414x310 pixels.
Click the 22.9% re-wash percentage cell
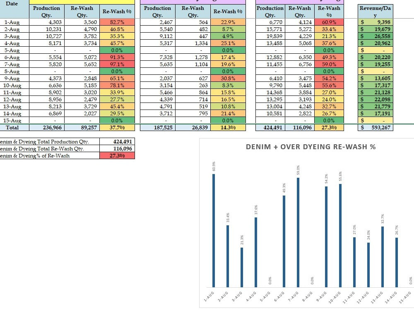point(228,22)
